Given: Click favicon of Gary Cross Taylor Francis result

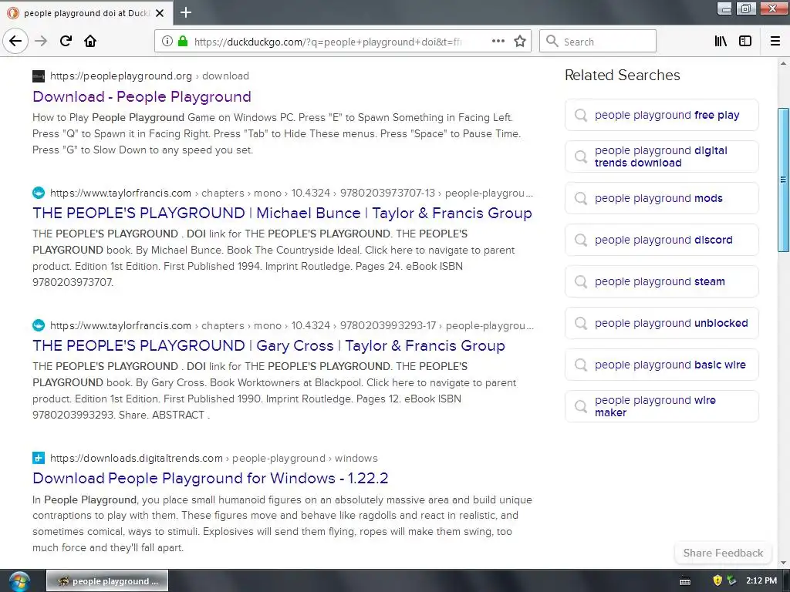Looking at the screenshot, I should 39,325.
